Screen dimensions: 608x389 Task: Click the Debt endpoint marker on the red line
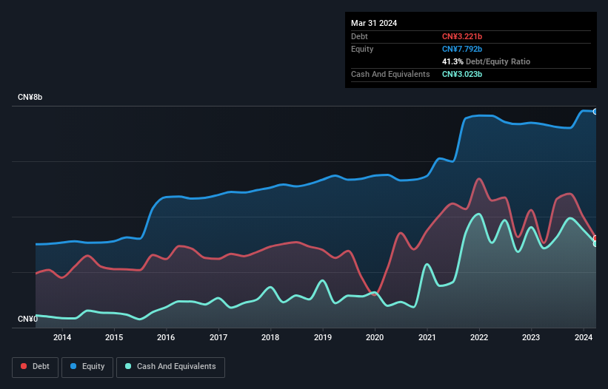tap(595, 238)
